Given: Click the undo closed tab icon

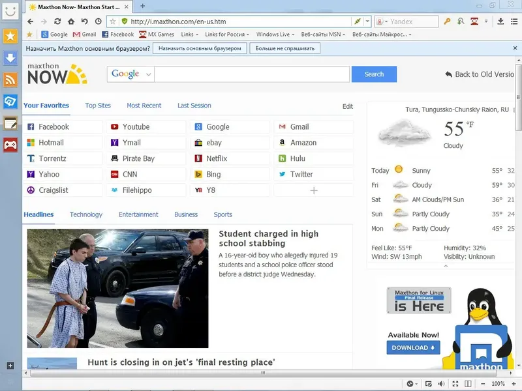Looking at the screenshot, I should click(85, 22).
